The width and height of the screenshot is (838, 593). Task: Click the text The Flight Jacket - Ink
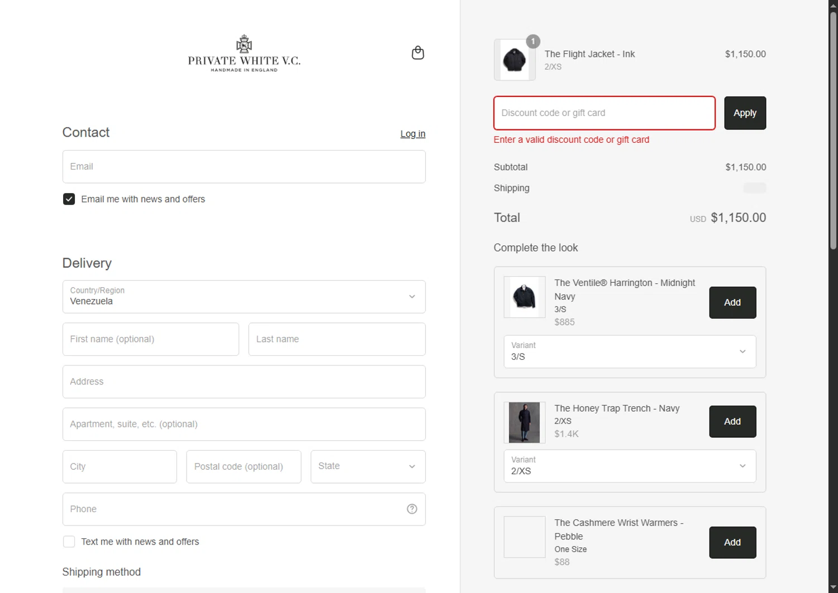(x=589, y=54)
